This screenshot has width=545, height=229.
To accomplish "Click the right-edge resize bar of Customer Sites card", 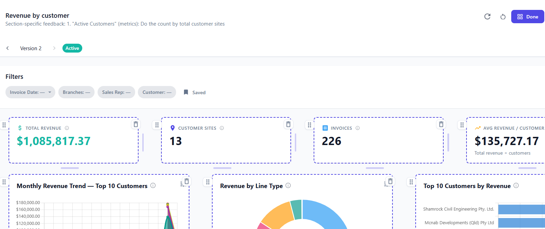I will coord(295,142).
